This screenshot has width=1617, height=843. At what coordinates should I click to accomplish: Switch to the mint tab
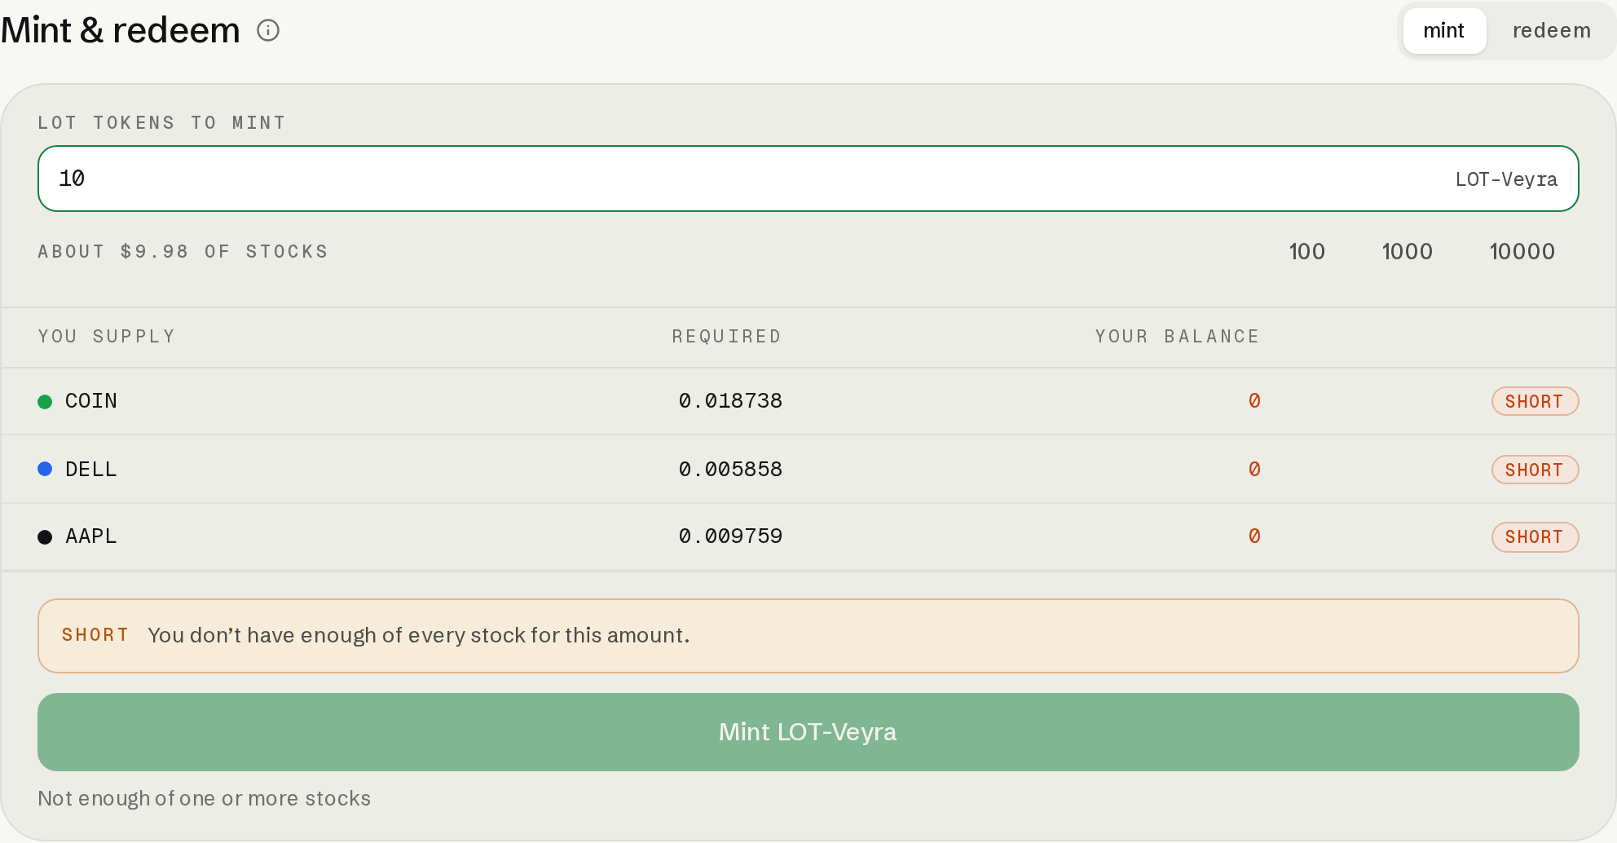coord(1444,31)
